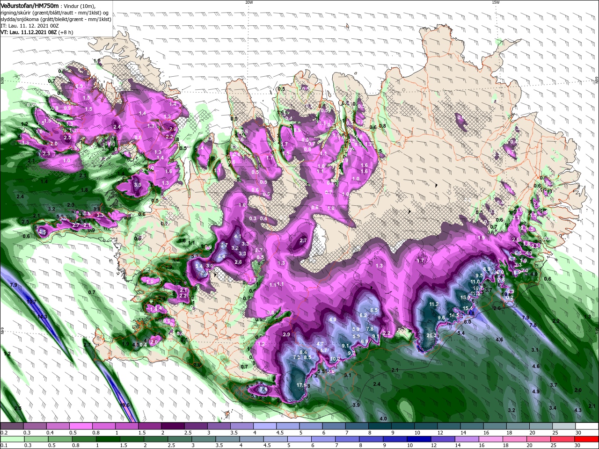
Task: Click the 14.3 value in the western blue band
Action: pyautogui.click(x=42, y=317)
